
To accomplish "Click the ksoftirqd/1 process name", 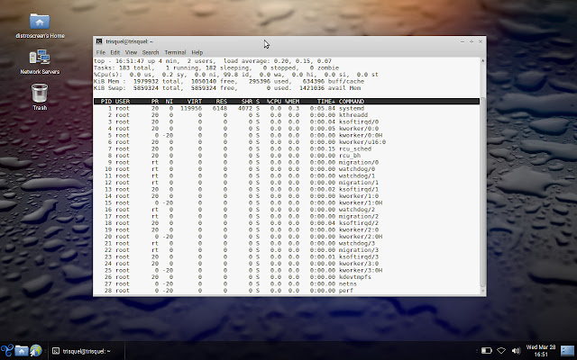I will tap(359, 189).
